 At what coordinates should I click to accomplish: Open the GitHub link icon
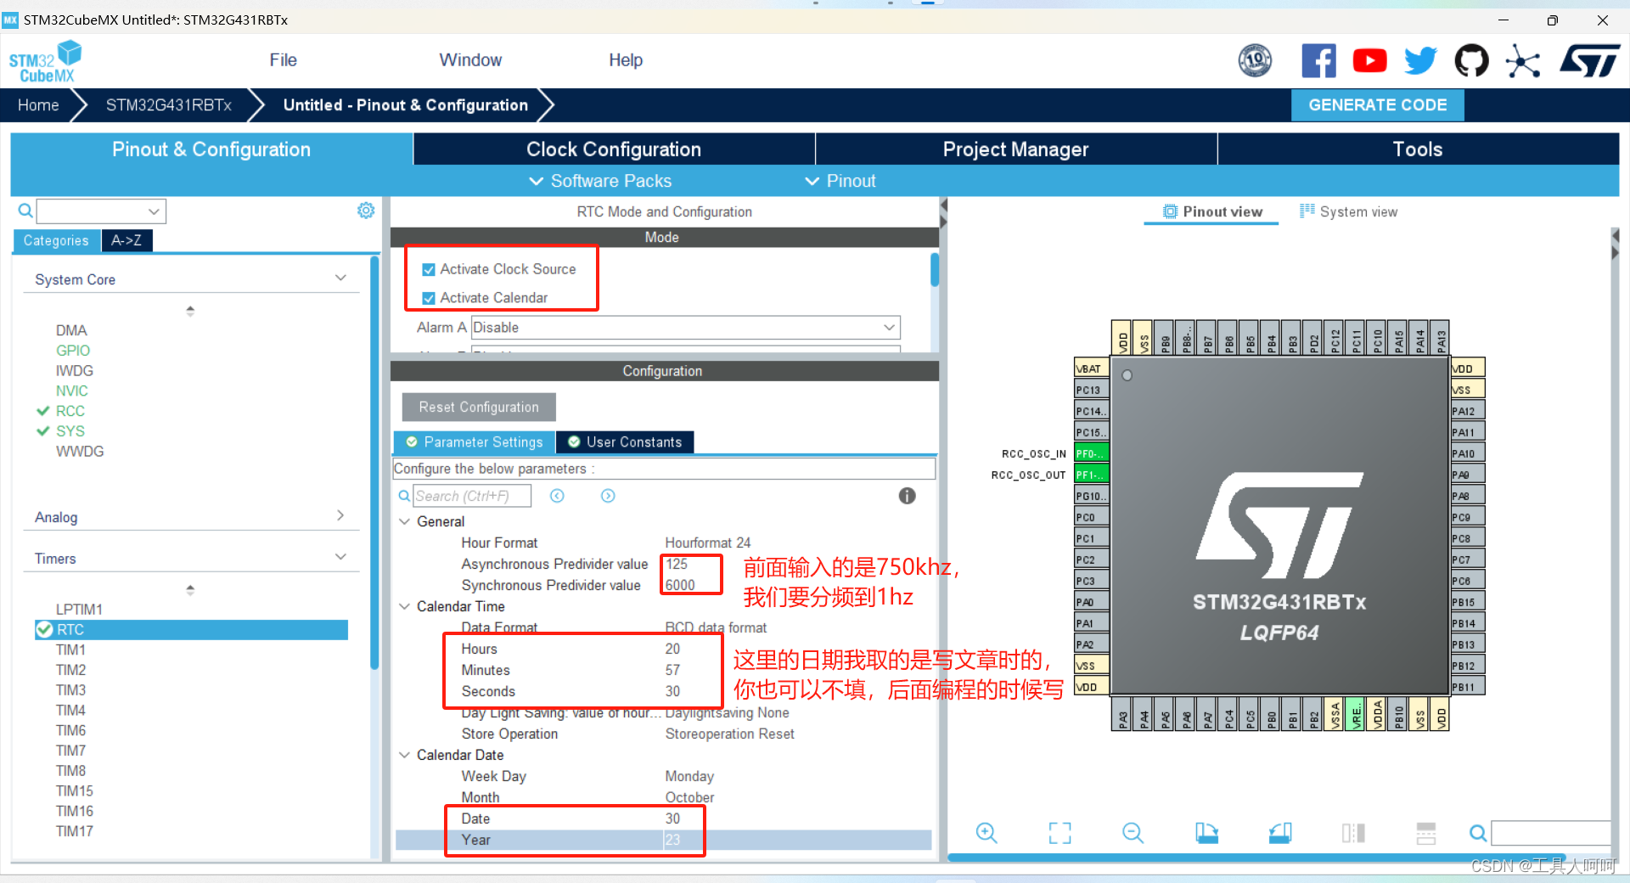[1471, 61]
